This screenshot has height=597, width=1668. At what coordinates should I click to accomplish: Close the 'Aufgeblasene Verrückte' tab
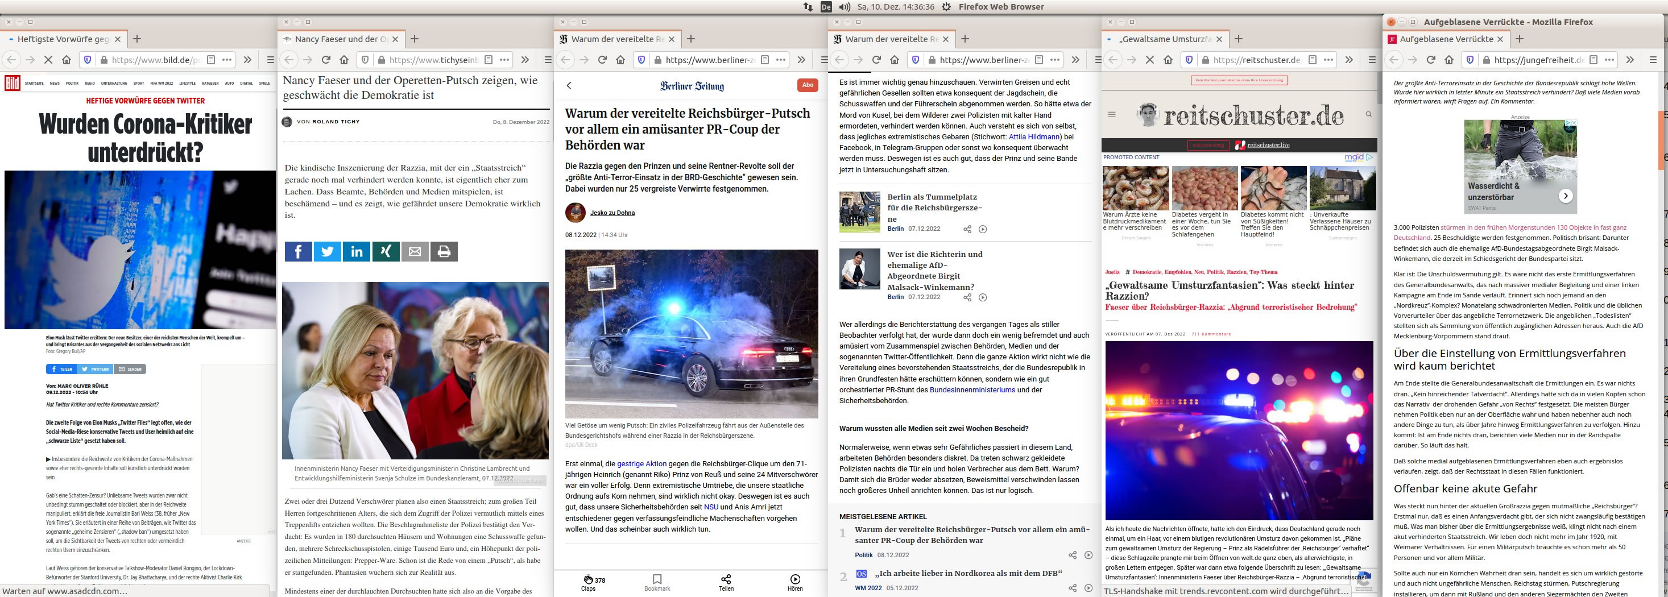[1500, 39]
